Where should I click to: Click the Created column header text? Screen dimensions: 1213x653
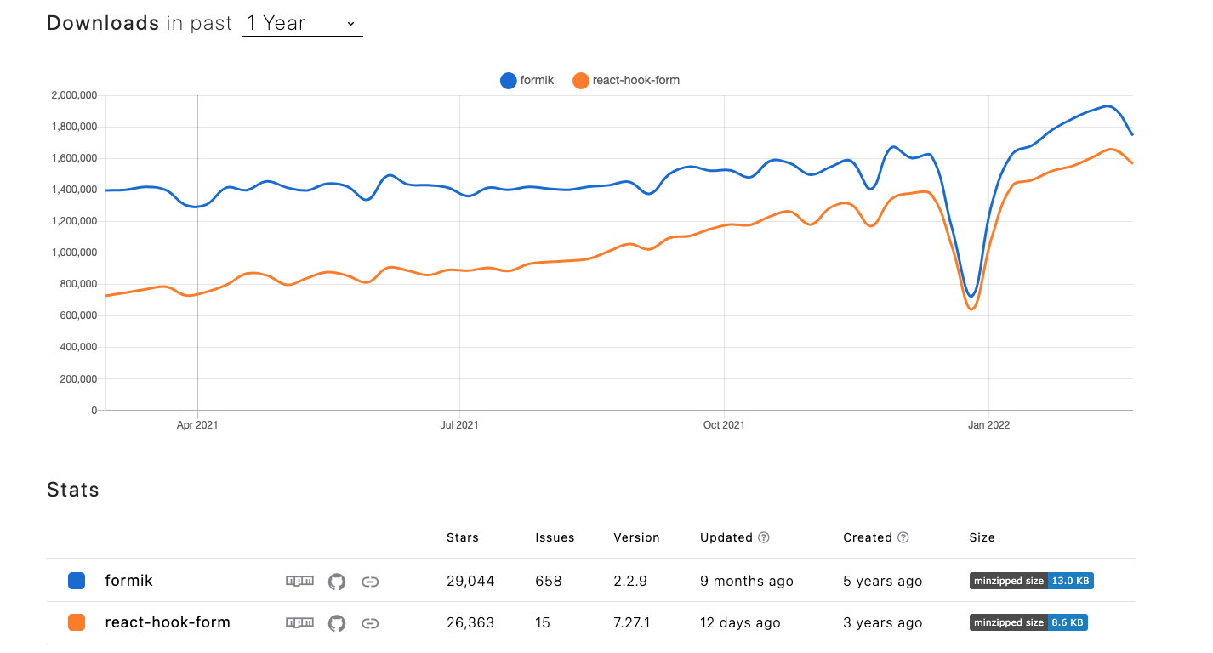868,537
